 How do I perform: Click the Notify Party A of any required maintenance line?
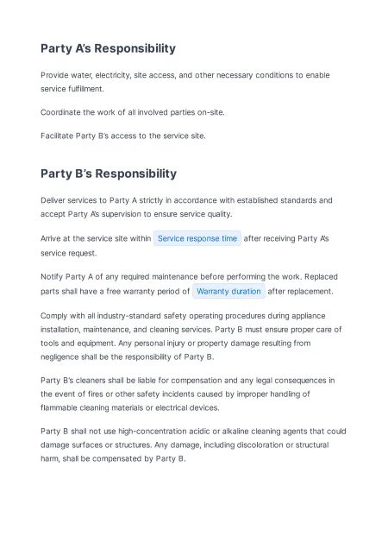pos(189,276)
